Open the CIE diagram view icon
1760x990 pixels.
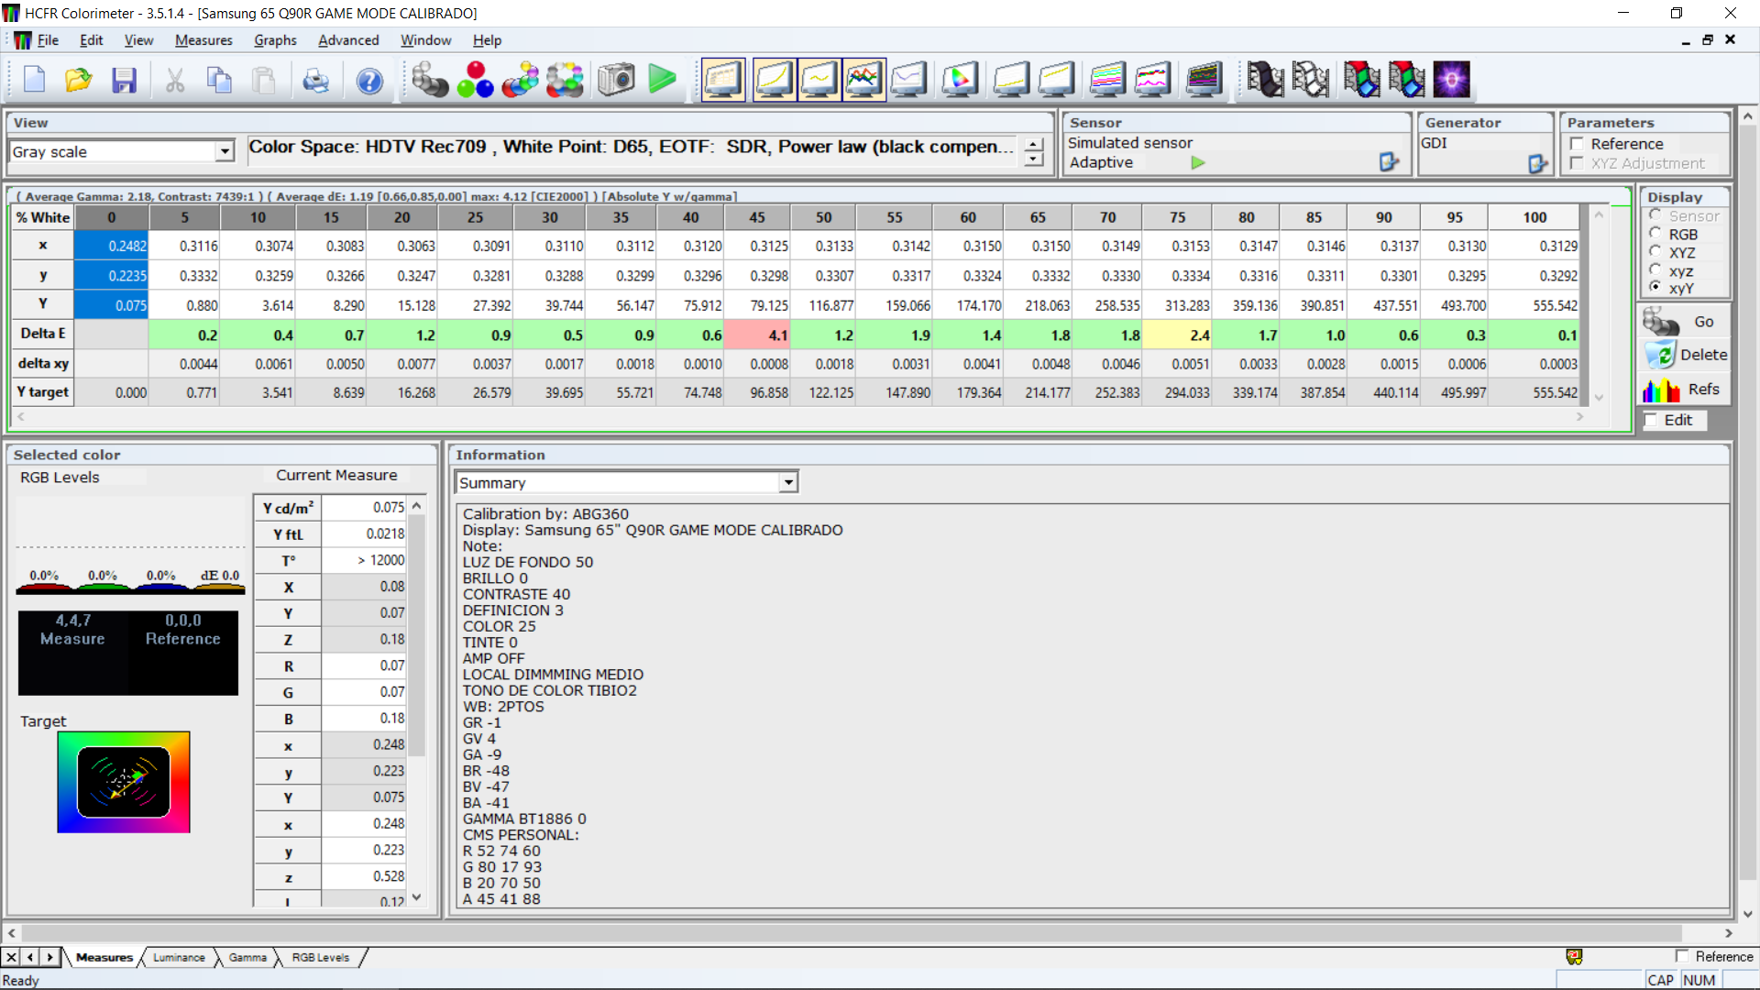tap(959, 81)
